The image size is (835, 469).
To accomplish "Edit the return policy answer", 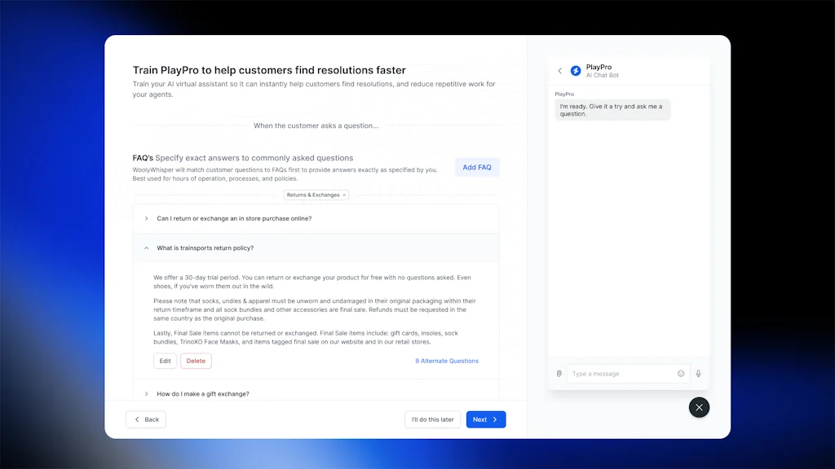I will coord(165,361).
